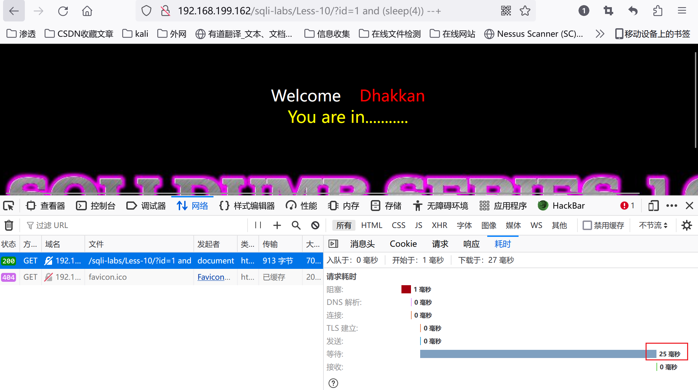Click the address bar URL
The image size is (698, 390).
(309, 11)
